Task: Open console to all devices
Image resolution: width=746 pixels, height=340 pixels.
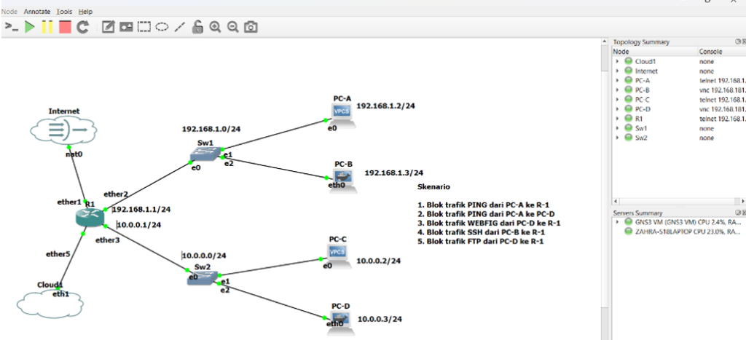Action: pos(11,28)
